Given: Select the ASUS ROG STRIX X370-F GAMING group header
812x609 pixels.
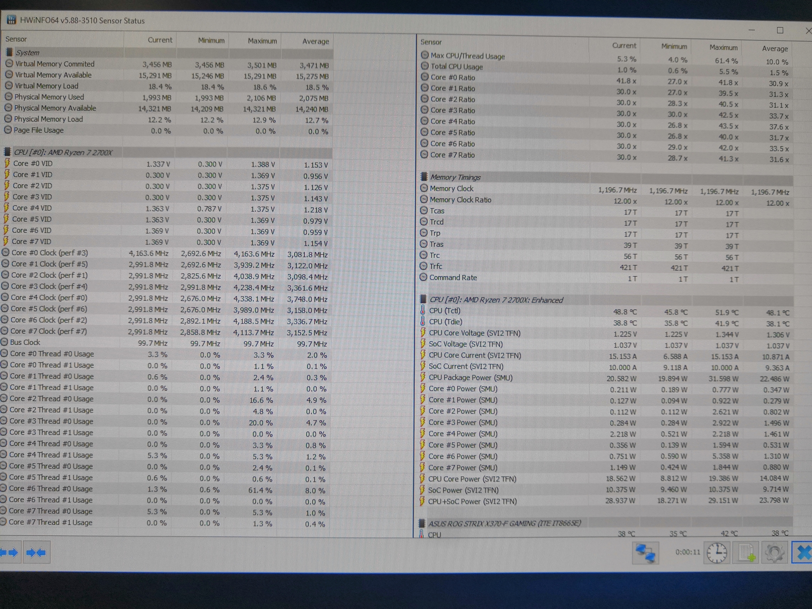Looking at the screenshot, I should 504,523.
